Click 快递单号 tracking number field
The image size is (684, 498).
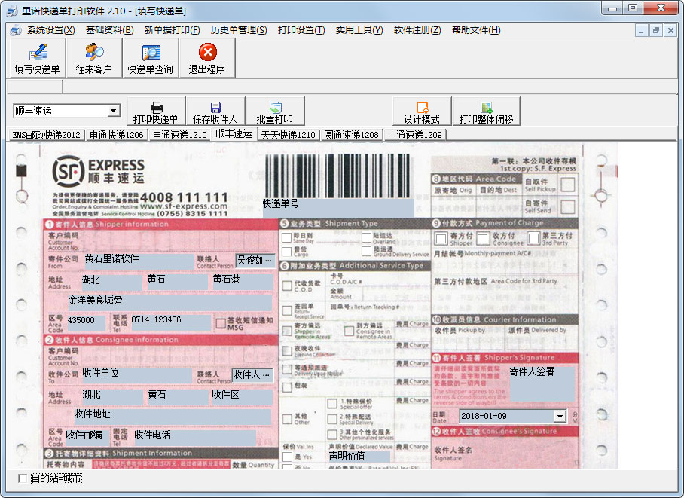(338, 208)
